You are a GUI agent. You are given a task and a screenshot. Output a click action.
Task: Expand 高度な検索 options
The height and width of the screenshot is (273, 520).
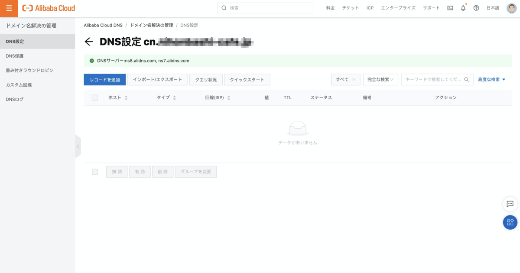pos(492,80)
